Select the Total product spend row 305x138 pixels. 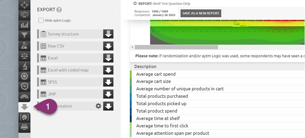[217, 111]
